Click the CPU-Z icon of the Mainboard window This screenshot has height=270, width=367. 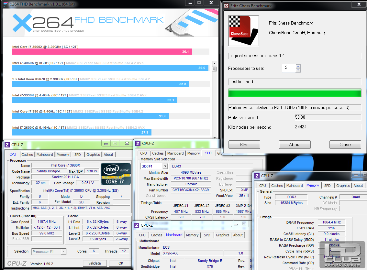click(137, 225)
